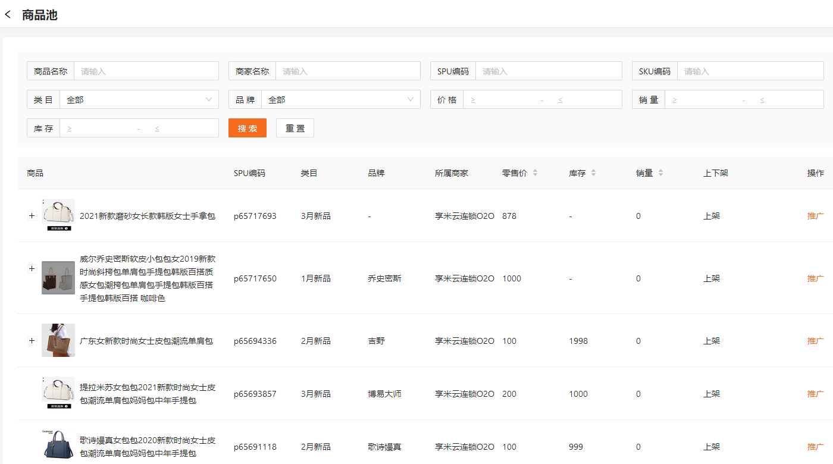Image resolution: width=833 pixels, height=464 pixels.
Task: Open thumbnail of 提拉米苏 white handbag
Action: [x=58, y=393]
